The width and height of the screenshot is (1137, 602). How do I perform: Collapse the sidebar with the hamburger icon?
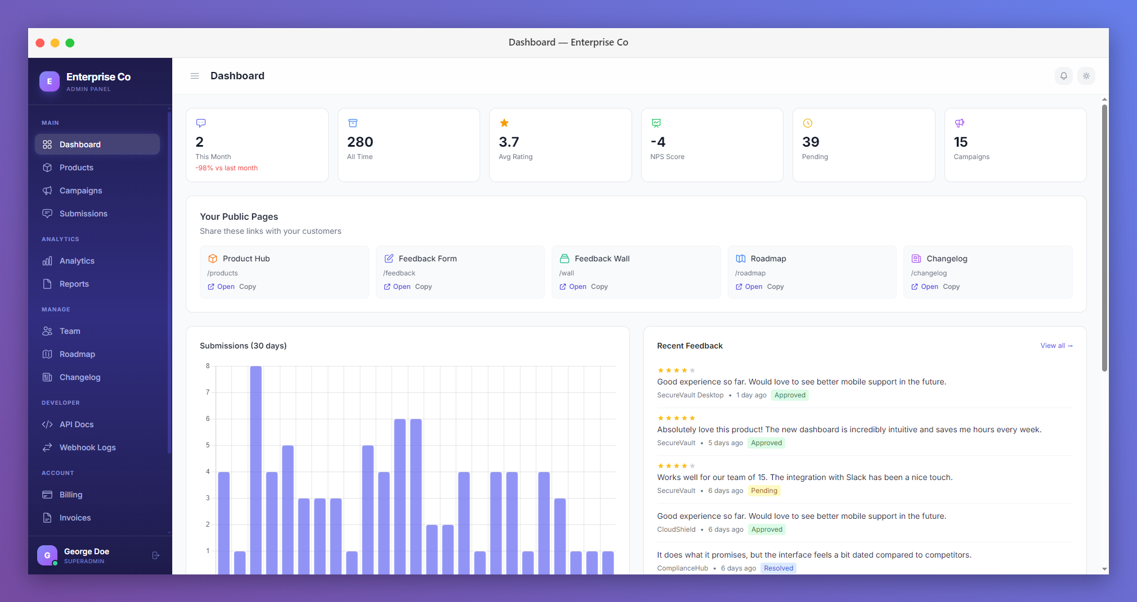[194, 75]
